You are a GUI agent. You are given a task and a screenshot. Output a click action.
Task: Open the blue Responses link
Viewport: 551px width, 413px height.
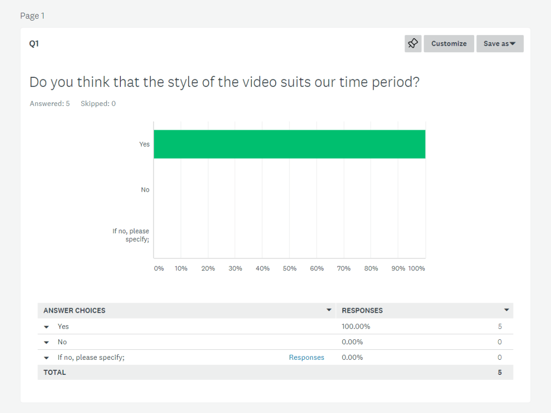click(306, 357)
